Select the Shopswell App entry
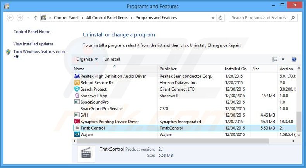Image resolution: width=306 pixels, height=168 pixels. point(184,95)
